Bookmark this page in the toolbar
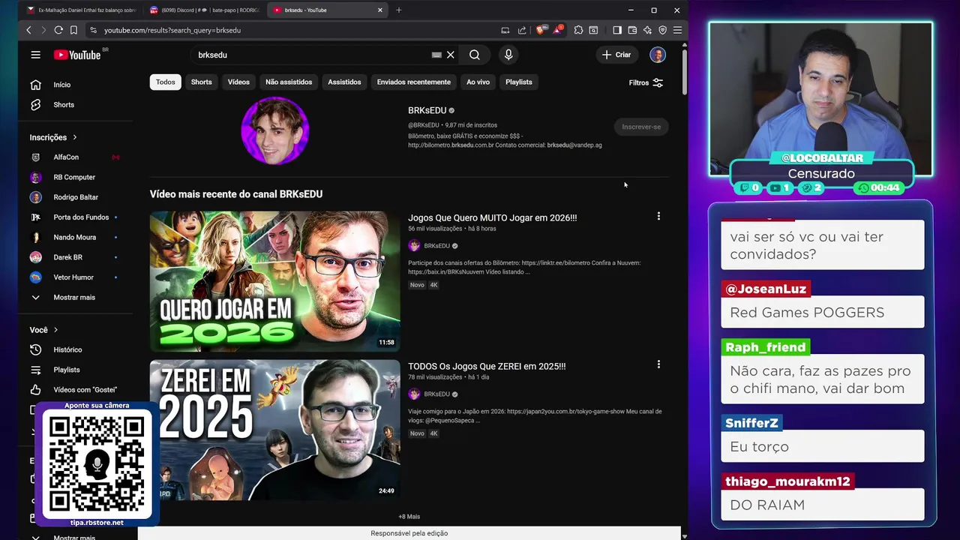This screenshot has width=960, height=540. [x=73, y=30]
